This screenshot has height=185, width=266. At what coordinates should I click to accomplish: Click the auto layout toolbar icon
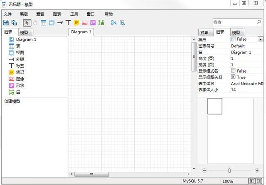click(x=114, y=23)
